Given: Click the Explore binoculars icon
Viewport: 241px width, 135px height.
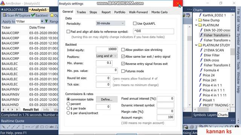Looking at the screenshot, I should coord(17,15).
